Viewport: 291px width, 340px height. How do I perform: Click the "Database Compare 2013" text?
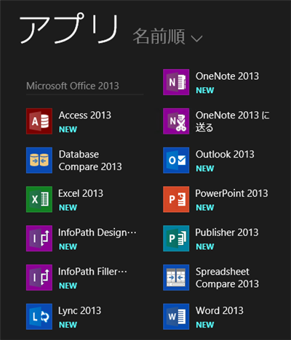tap(90, 161)
